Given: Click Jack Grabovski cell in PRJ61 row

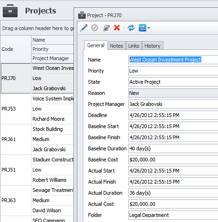Looking at the screenshot, I should point(52,149).
